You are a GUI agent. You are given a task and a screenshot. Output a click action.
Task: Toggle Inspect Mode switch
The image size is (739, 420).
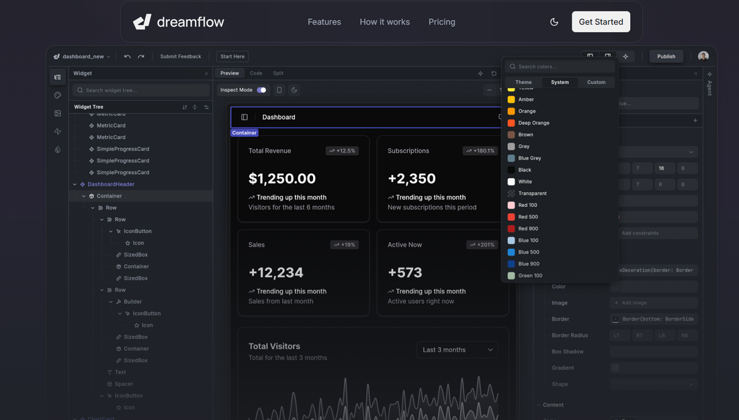262,89
